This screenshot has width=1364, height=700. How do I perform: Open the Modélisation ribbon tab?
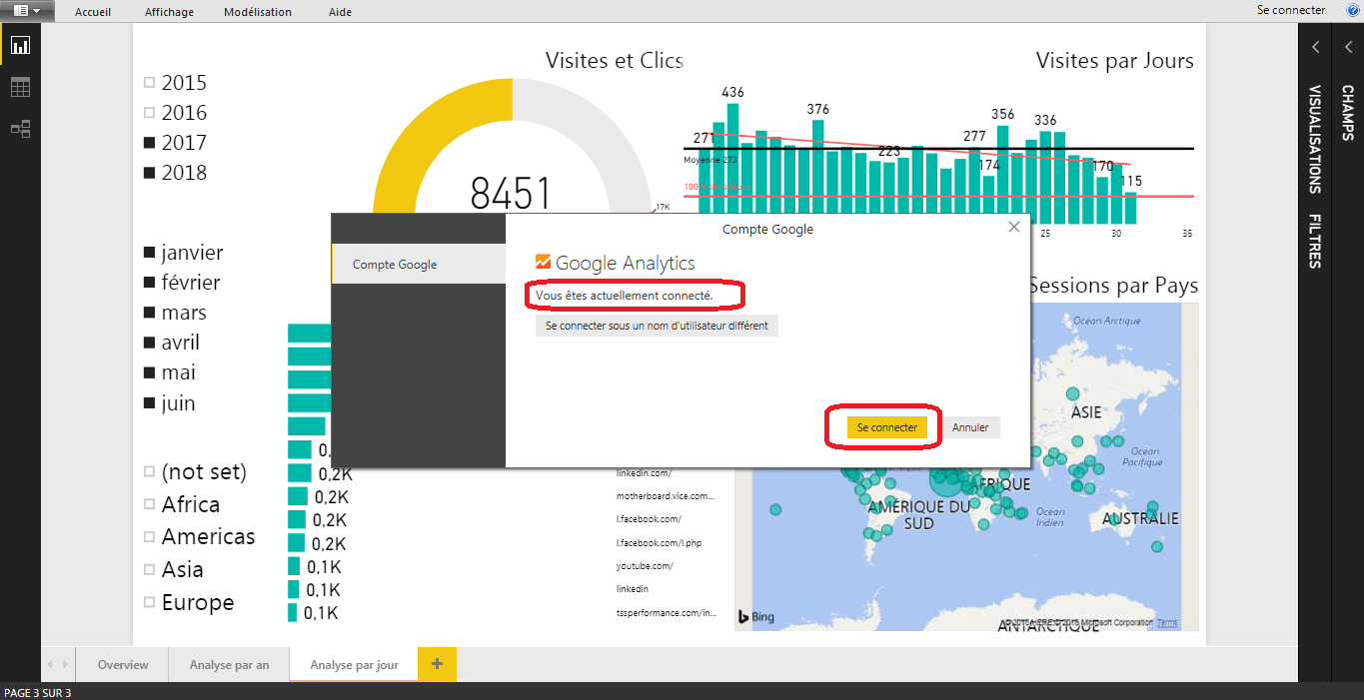pos(258,12)
